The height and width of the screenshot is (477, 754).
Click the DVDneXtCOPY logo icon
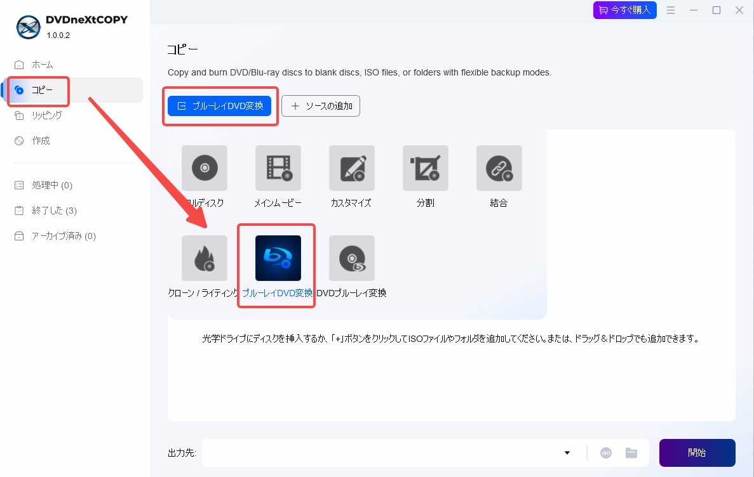29,27
